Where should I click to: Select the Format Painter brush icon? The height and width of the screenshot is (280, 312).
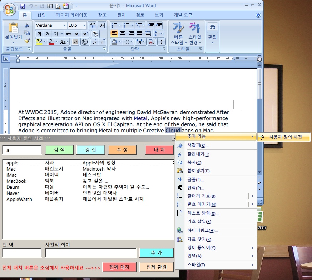27,41
